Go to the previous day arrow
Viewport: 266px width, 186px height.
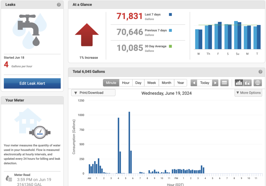194,83
